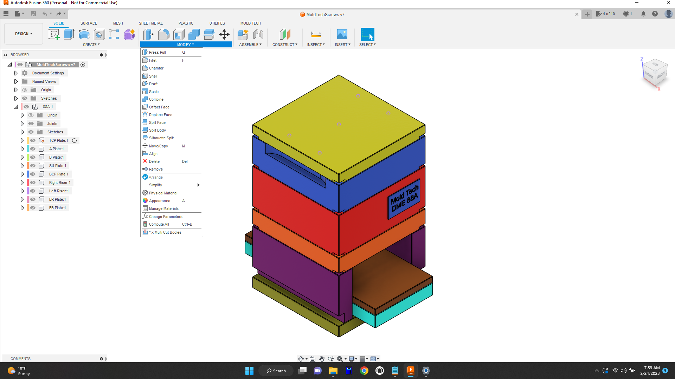Expand the A Plate:1 tree node

(x=22, y=149)
